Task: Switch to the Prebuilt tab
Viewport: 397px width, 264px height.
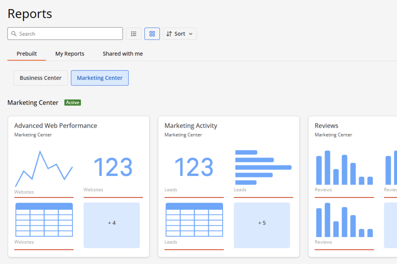Action: [27, 53]
